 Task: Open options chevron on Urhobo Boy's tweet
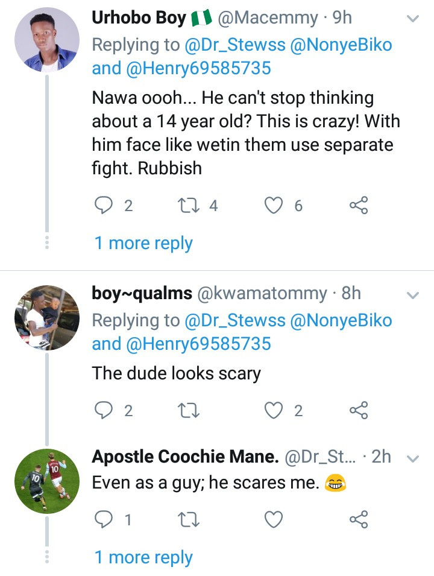coord(413,19)
